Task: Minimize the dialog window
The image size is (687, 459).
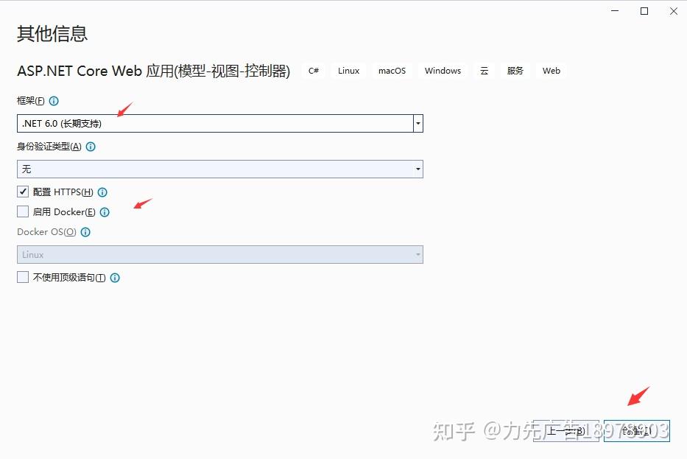Action: (x=615, y=11)
